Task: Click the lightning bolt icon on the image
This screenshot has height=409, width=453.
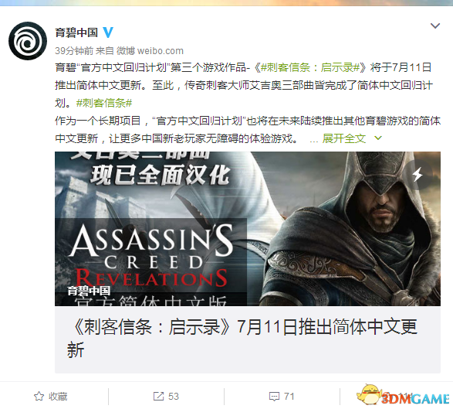Action: tap(418, 175)
